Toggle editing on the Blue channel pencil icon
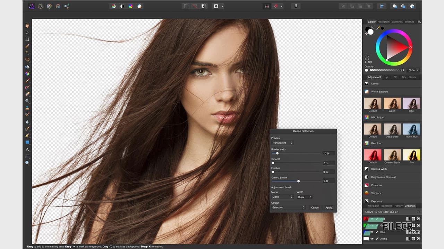Viewport: 444px width, 249px height. (377, 232)
